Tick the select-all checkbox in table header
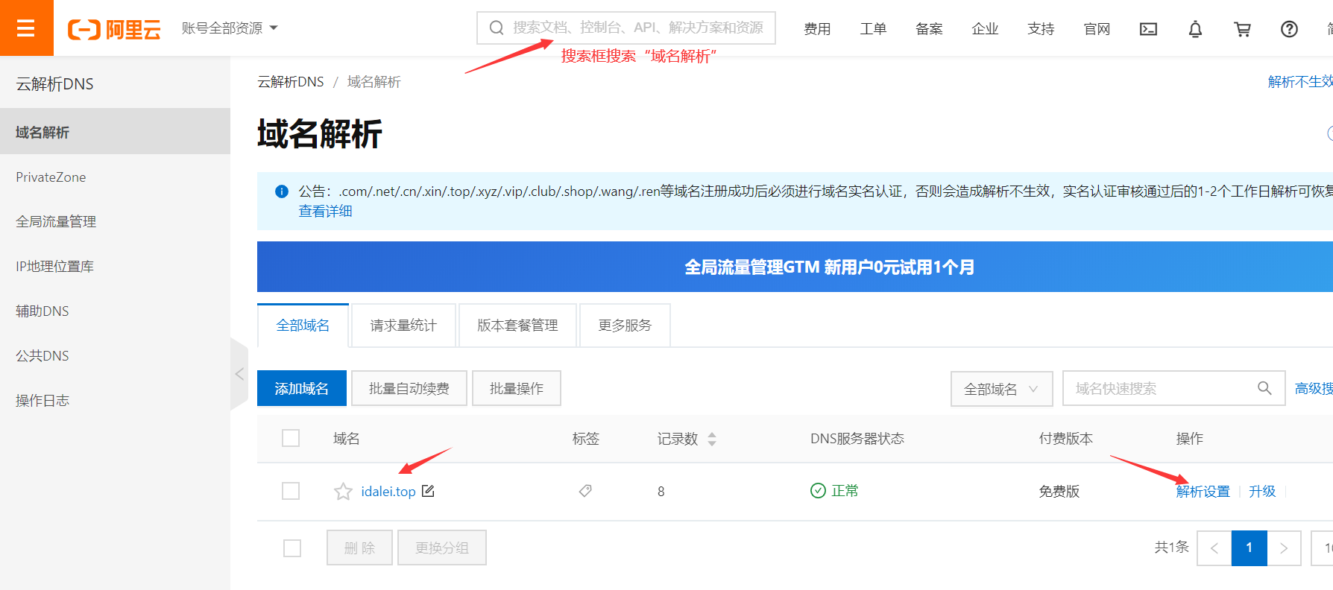Viewport: 1333px width, 590px height. (x=291, y=438)
